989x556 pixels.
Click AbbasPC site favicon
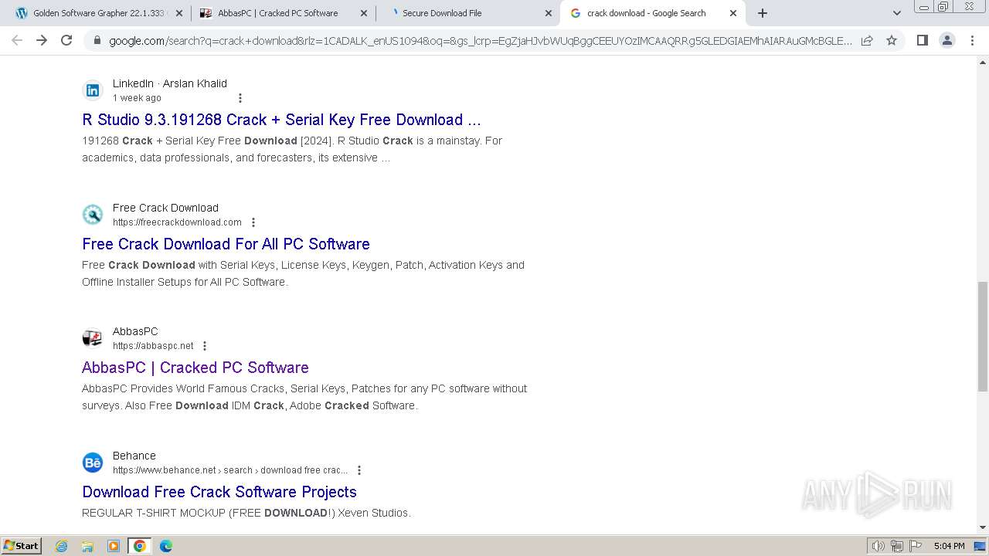click(93, 338)
